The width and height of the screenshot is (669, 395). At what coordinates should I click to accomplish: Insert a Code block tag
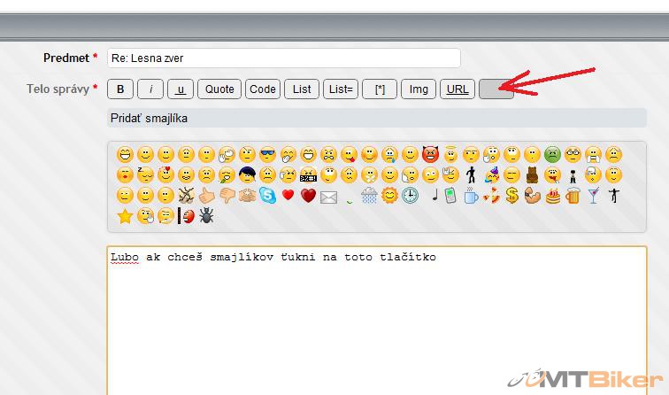tap(263, 89)
